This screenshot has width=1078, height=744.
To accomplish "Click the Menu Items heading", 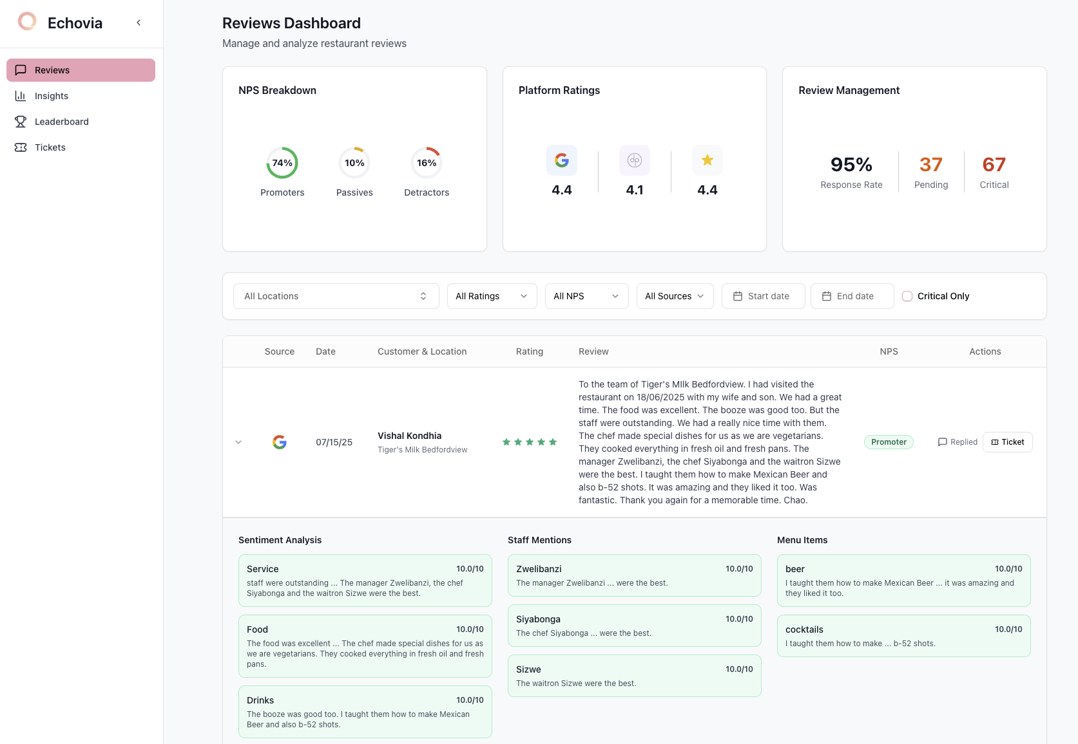I will [x=802, y=540].
